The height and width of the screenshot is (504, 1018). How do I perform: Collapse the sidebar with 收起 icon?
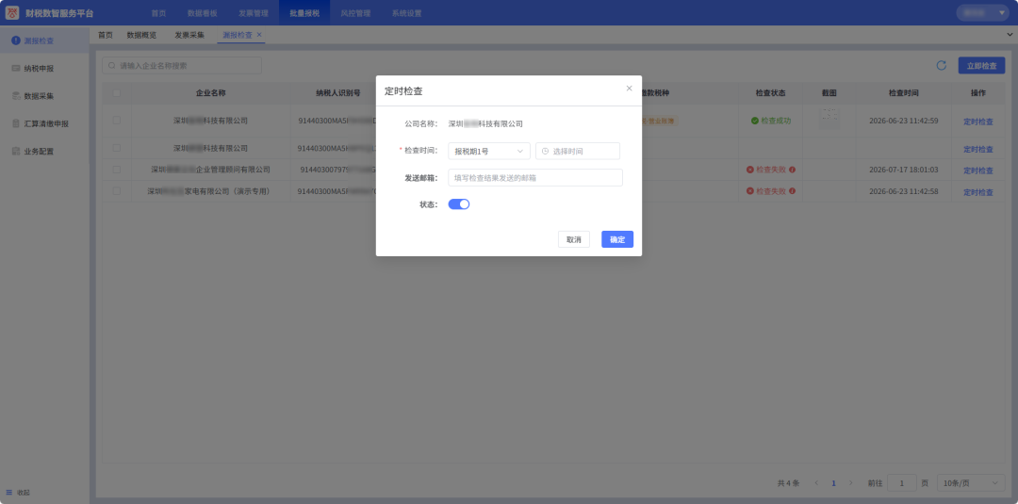click(9, 493)
